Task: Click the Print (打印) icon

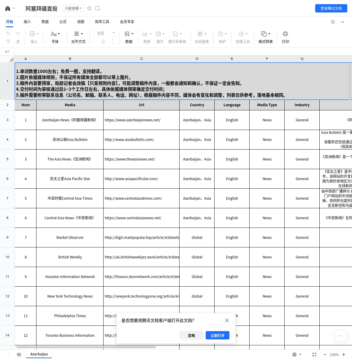Action: [x=286, y=34]
